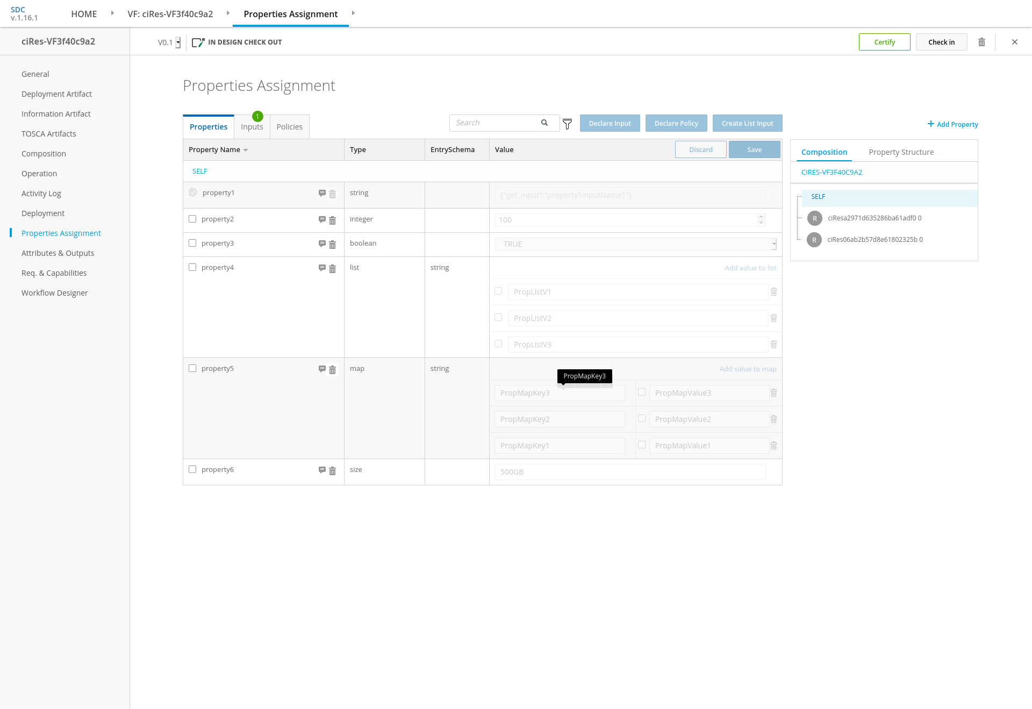Open the comment icon for property3
The height and width of the screenshot is (709, 1032).
tap(322, 244)
